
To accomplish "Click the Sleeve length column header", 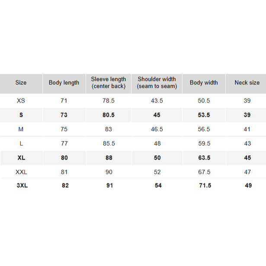I will [109, 83].
